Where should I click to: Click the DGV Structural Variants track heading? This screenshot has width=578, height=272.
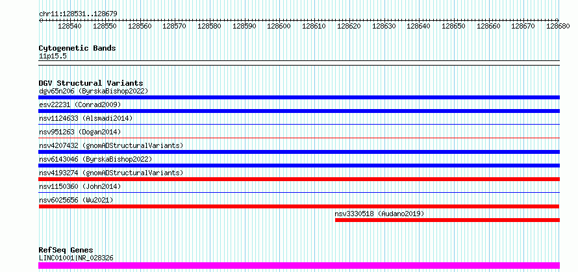(91, 83)
